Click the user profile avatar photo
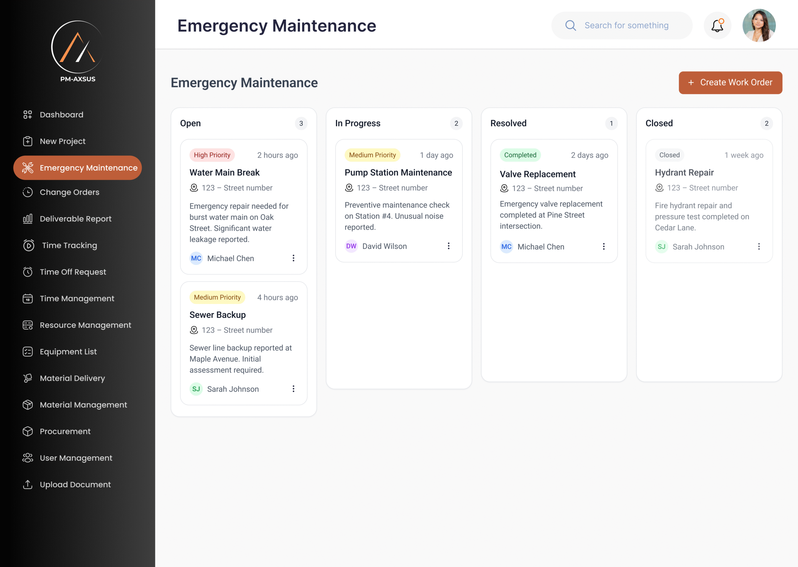 click(758, 26)
